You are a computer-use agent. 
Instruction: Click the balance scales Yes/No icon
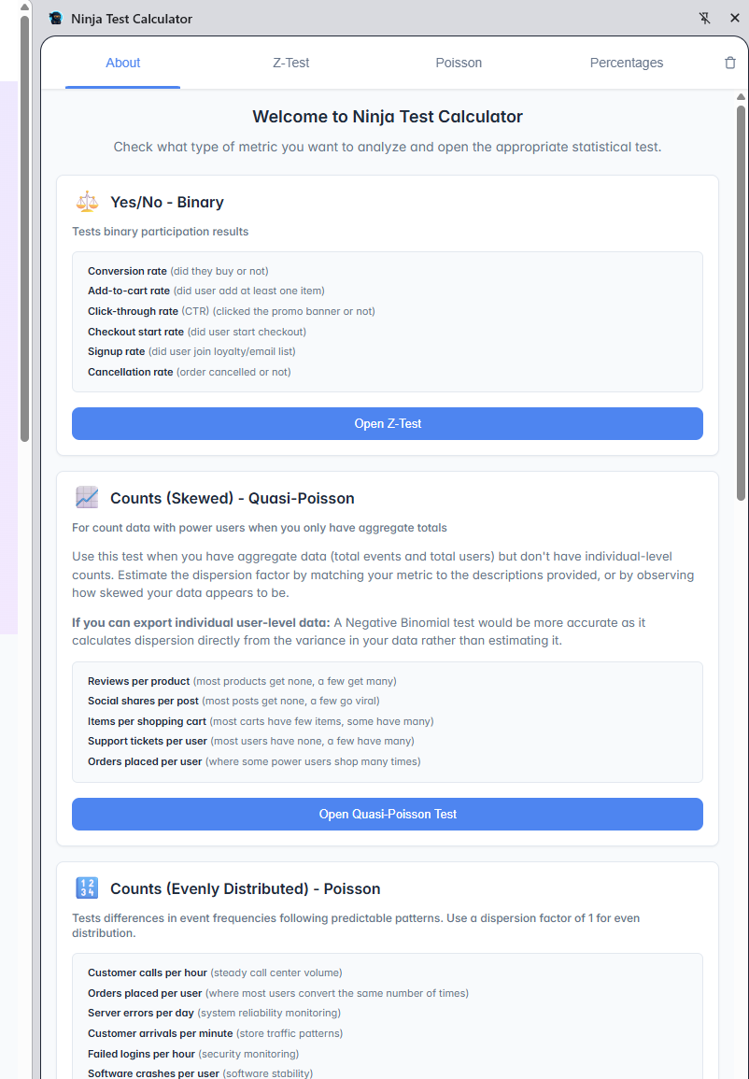click(x=87, y=202)
